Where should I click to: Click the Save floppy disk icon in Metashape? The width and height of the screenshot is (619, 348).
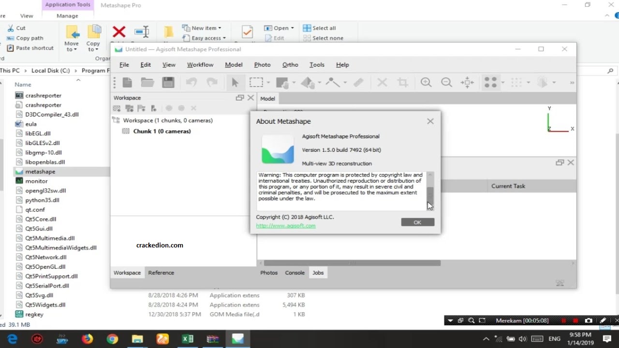tap(168, 83)
